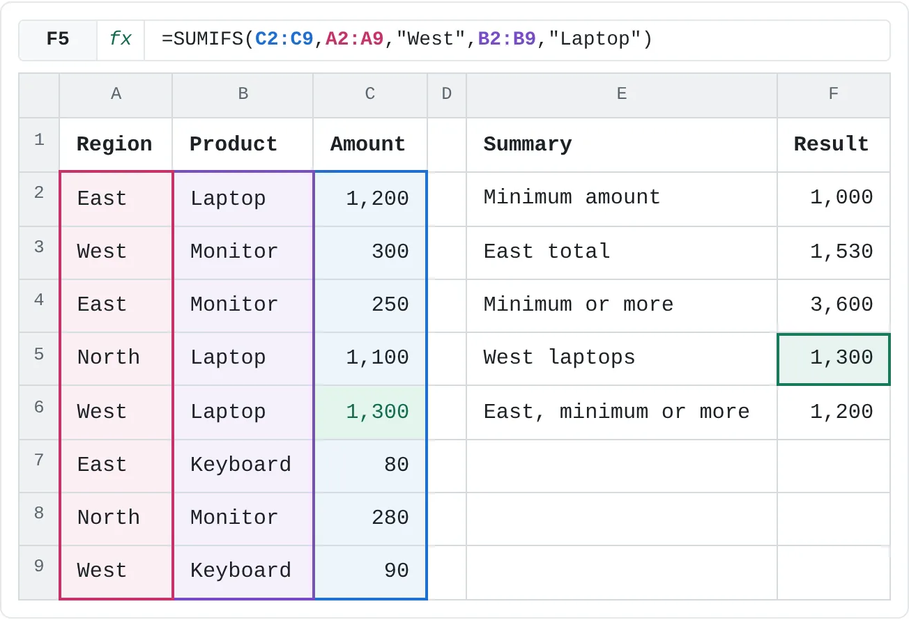909x620 pixels.
Task: Select row 1 header
Action: tap(39, 145)
